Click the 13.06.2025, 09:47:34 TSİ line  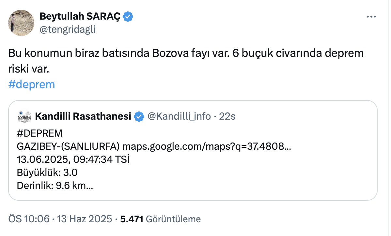(73, 160)
